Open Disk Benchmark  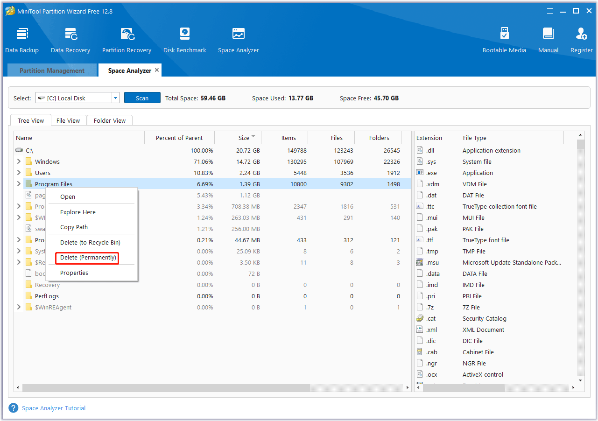184,39
